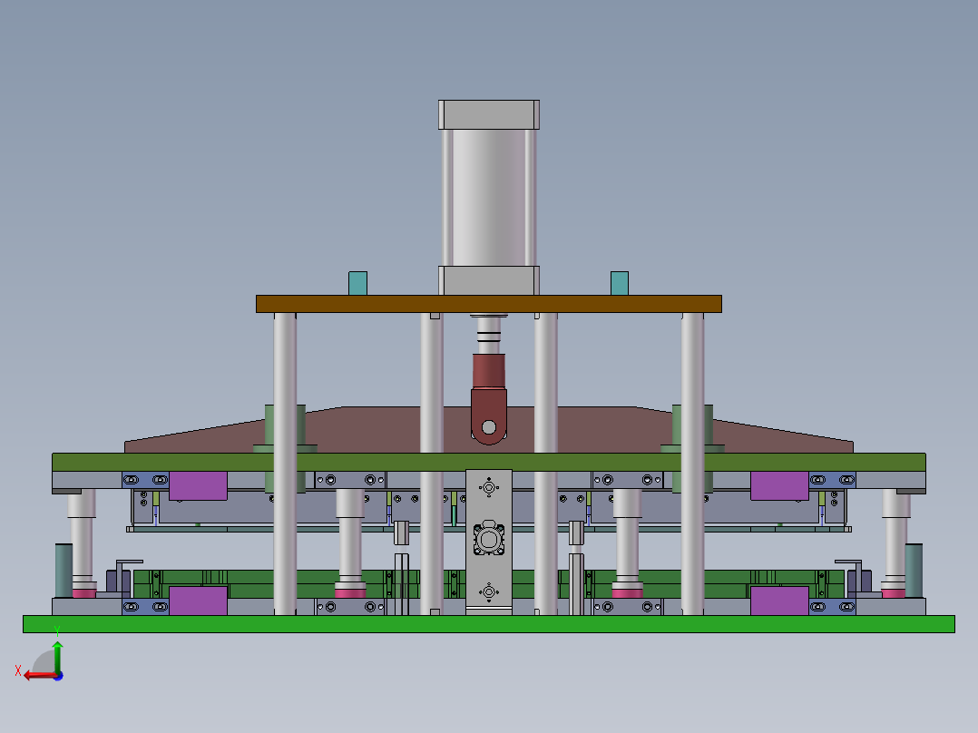Click the green Y axis arrow of triad
This screenshot has width=978, height=733.
pyautogui.click(x=57, y=656)
